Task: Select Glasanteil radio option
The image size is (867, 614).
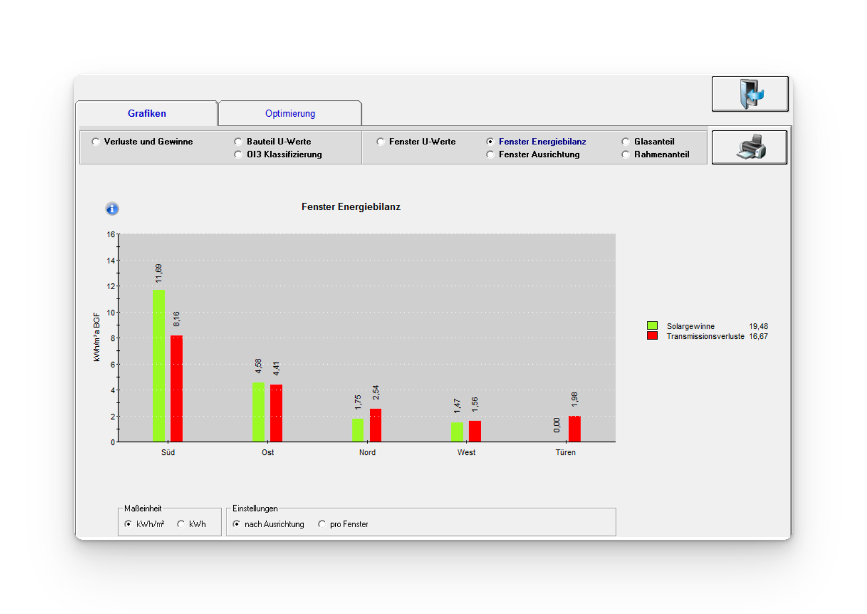Action: [x=625, y=142]
